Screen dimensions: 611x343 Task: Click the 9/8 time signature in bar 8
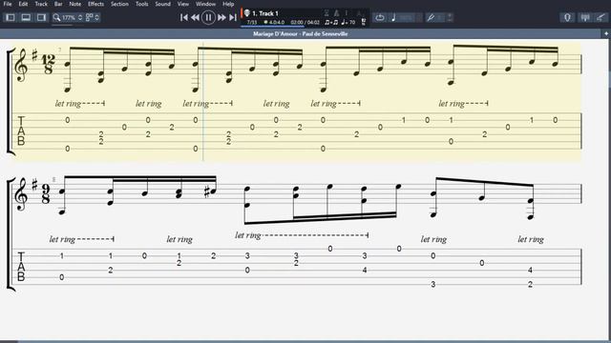(x=46, y=193)
